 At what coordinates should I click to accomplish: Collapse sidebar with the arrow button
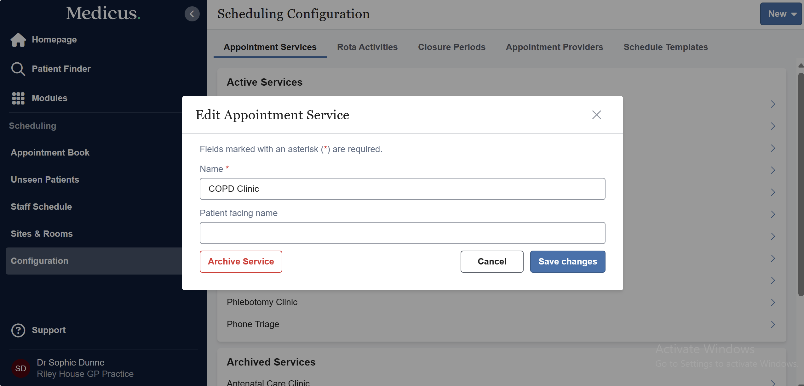(192, 14)
